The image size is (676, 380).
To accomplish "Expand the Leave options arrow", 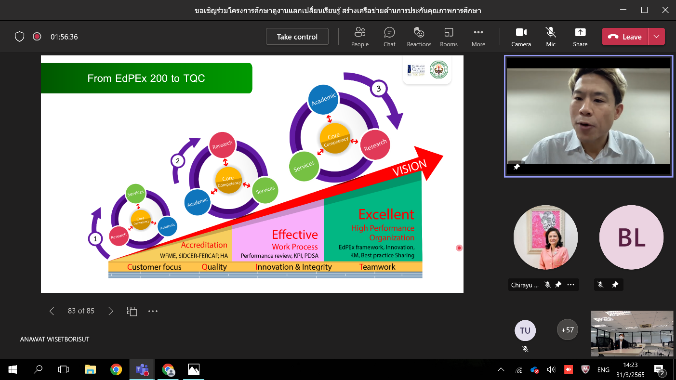I will coord(657,37).
